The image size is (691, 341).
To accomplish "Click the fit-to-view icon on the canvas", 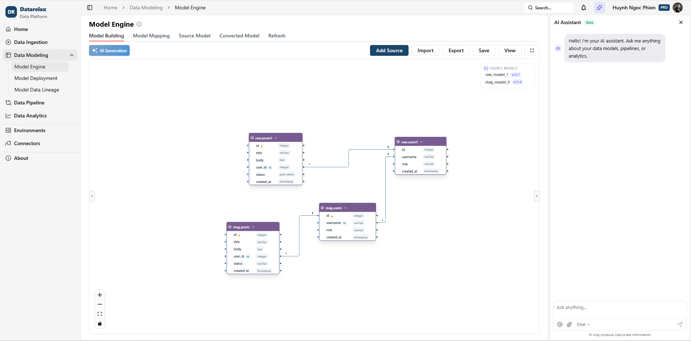I will click(100, 314).
